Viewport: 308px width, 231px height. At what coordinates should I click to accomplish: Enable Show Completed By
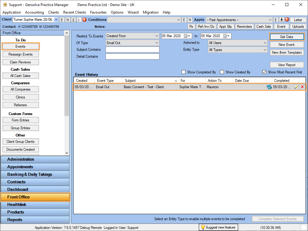(183, 72)
